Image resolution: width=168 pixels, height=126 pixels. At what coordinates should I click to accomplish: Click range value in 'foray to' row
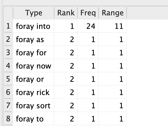(121, 119)
